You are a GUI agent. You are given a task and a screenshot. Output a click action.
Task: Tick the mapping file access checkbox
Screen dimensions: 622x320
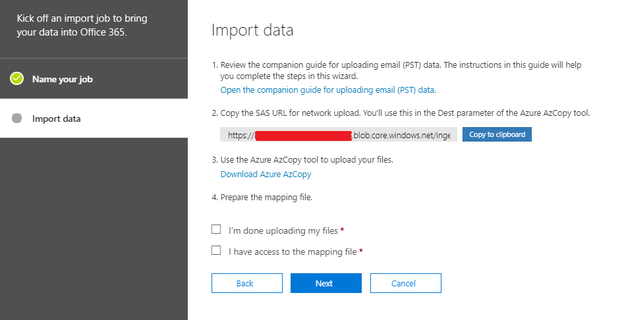tap(216, 250)
